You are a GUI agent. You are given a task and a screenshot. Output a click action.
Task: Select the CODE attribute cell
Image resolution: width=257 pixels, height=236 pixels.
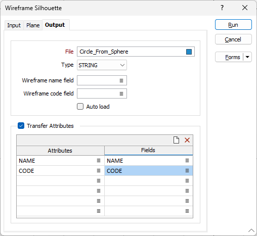coord(60,171)
